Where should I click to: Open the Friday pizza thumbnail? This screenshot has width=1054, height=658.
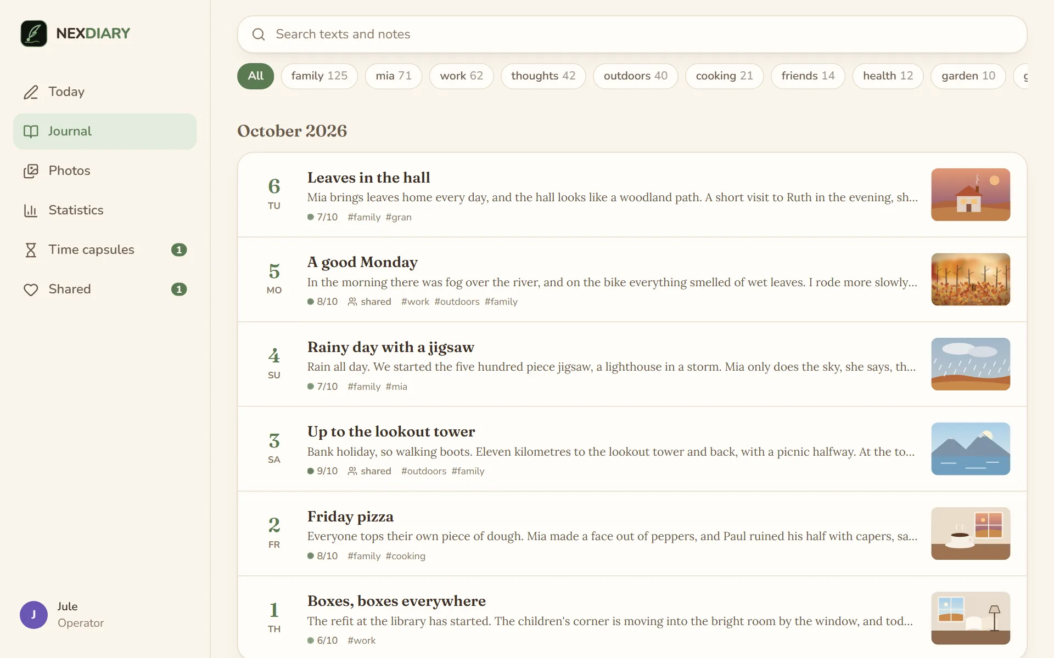coord(971,534)
